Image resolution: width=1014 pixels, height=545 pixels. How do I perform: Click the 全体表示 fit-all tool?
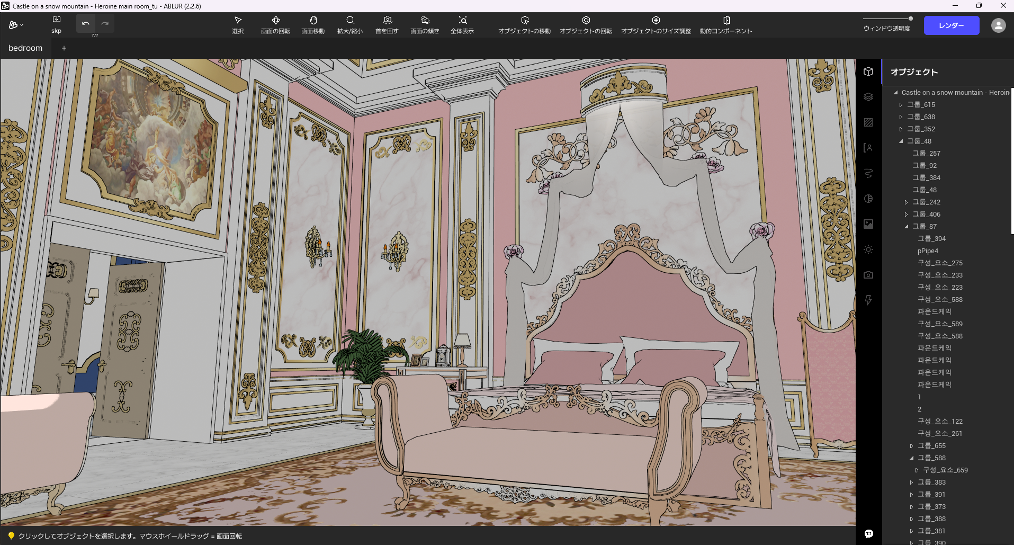coord(462,24)
